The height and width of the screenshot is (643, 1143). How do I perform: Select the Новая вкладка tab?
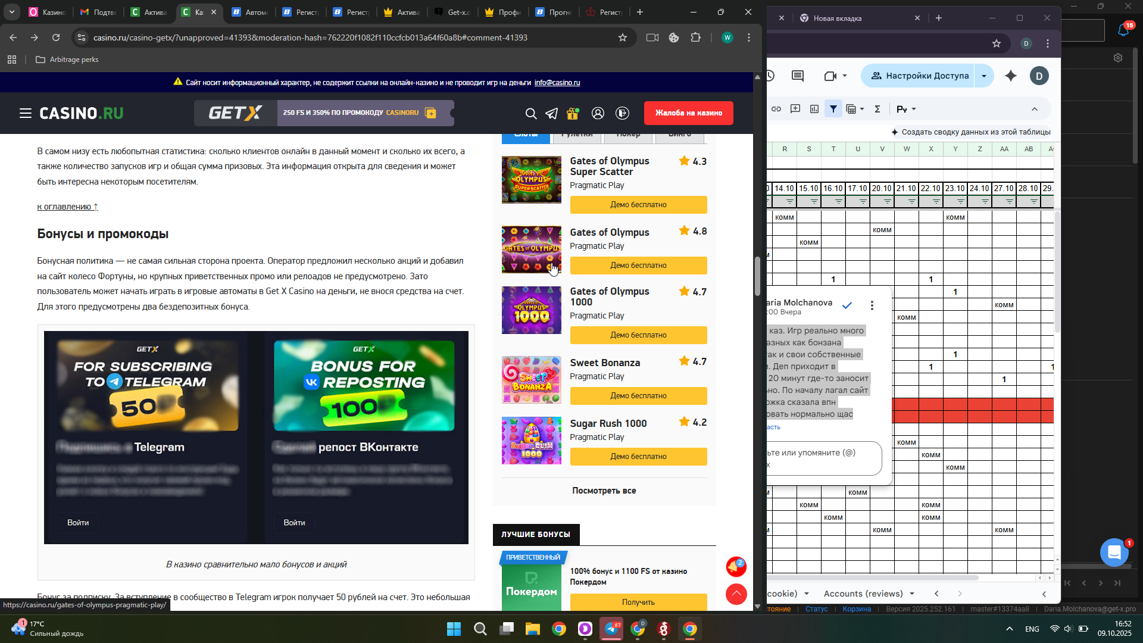[837, 18]
